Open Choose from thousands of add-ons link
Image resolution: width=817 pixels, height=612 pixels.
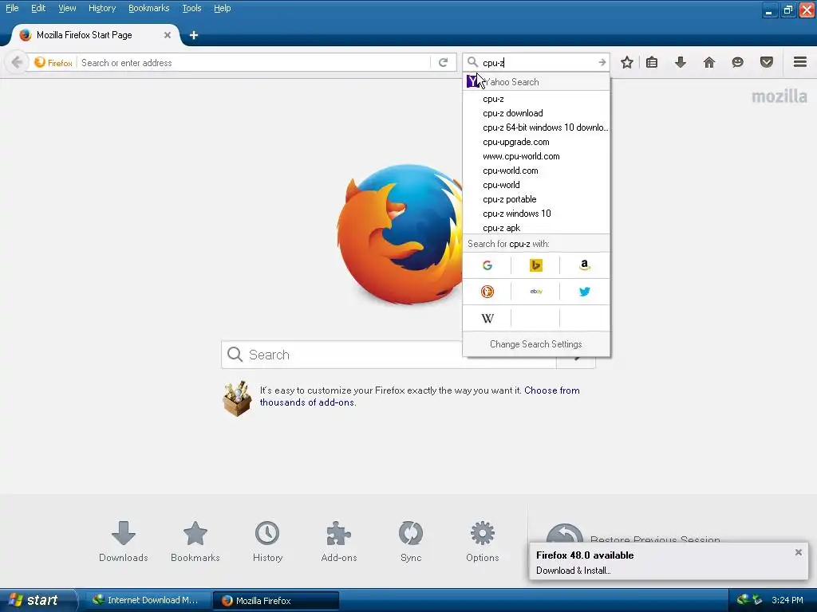(x=420, y=396)
